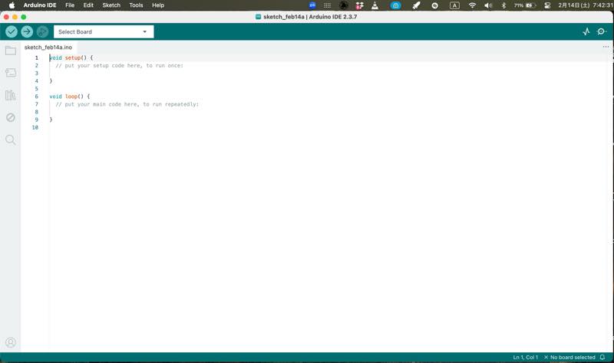This screenshot has height=363, width=614.
Task: Open the Help menu
Action: coord(158,5)
